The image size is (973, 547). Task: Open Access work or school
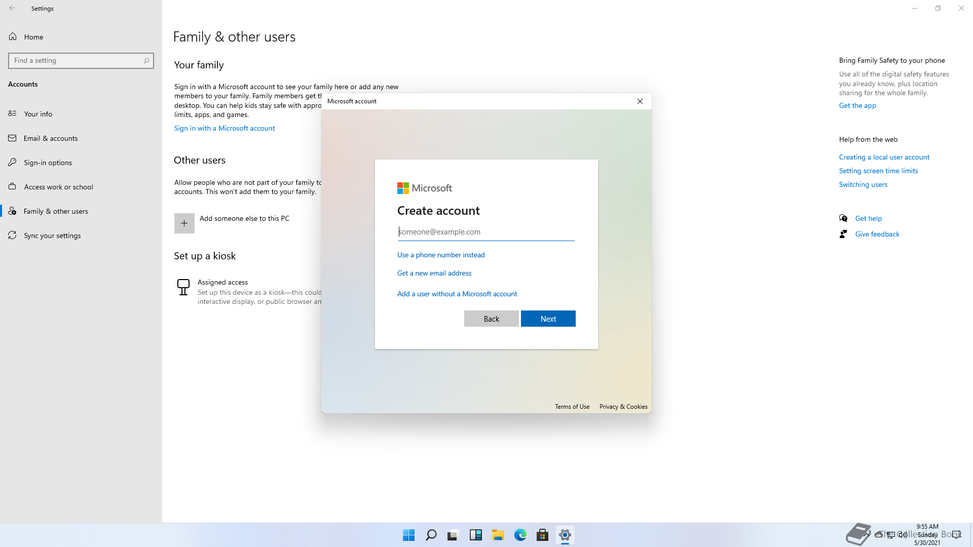coord(81,186)
